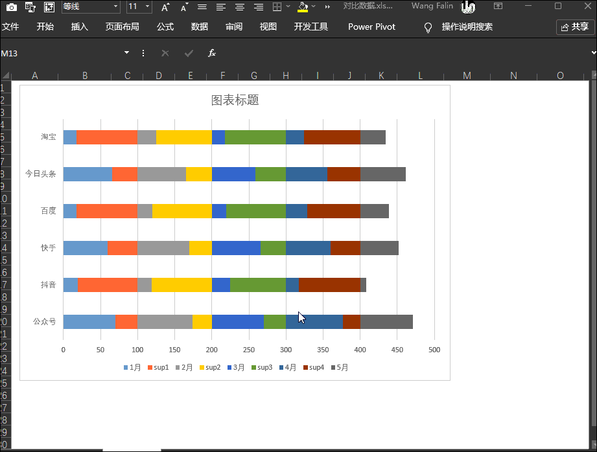
Task: Click the camera screenshot icon in quick access toolbar
Action: pyautogui.click(x=12, y=7)
